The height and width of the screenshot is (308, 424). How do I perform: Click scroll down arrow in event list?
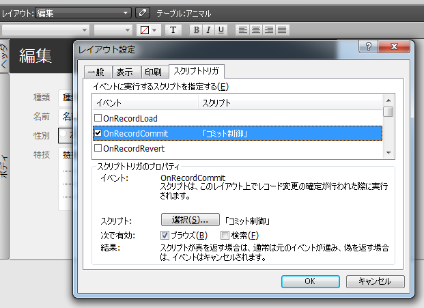click(388, 153)
